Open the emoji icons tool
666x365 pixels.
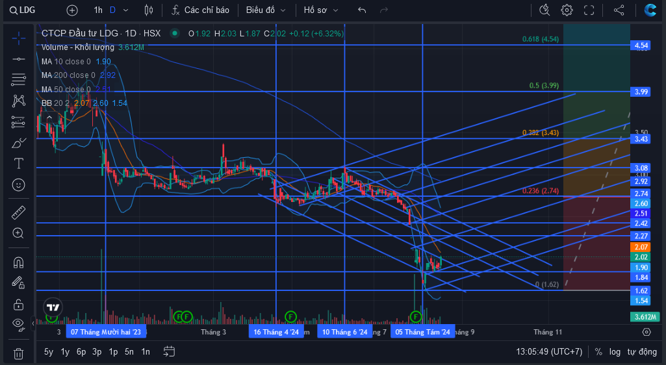[18, 184]
